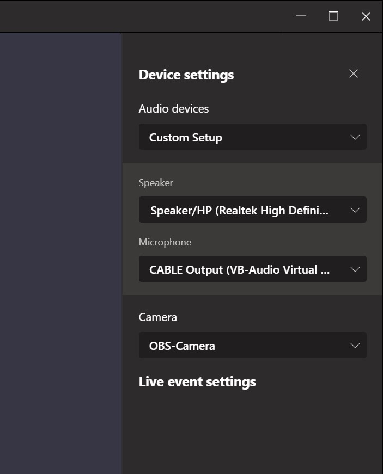
Task: Open the Custom Setup audio devices dropdown
Action: [x=253, y=137]
